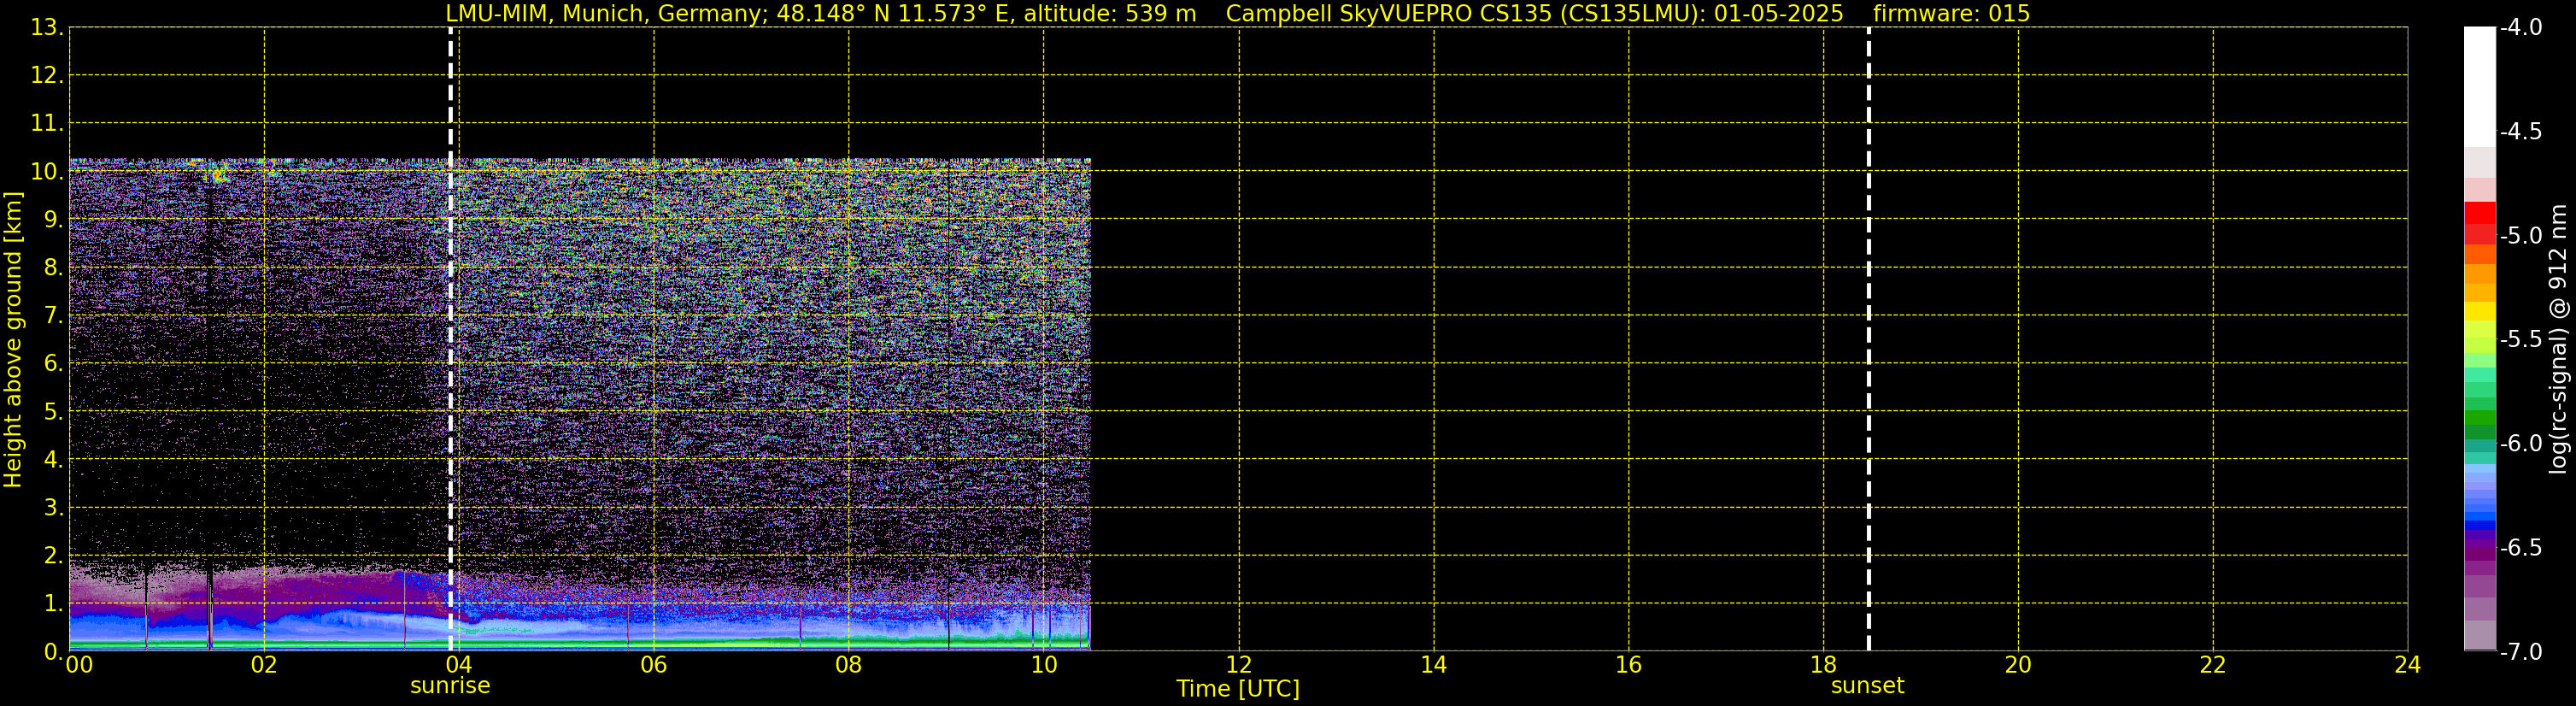Click the '12' time axis tick
2576x706 pixels.
point(1239,665)
